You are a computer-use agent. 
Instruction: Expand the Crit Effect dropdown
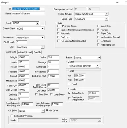[43, 111]
